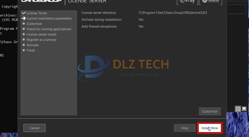Click the License server directory label
The image size is (249, 137).
click(x=99, y=13)
